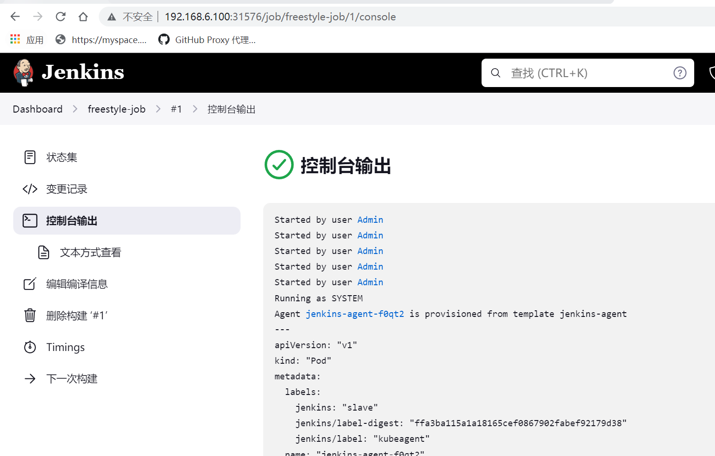The image size is (715, 456).
Task: Go to 下一次构建 next build
Action: [x=127, y=379]
